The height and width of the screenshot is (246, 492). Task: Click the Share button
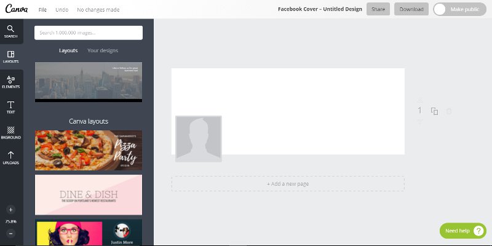pyautogui.click(x=378, y=9)
